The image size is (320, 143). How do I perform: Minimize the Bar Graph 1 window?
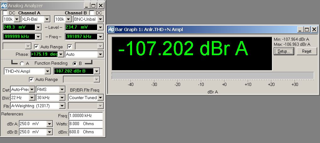click(x=300, y=29)
